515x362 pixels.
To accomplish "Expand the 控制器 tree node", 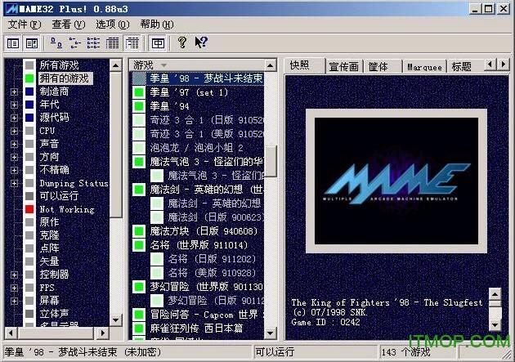I will pyautogui.click(x=14, y=275).
